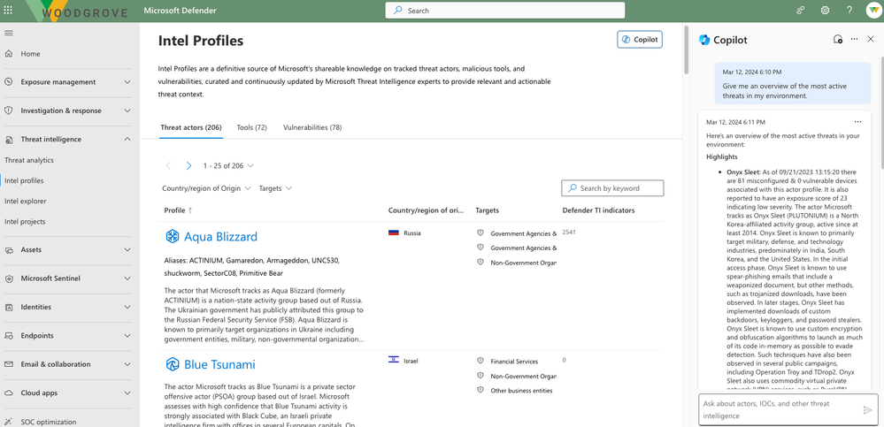Click the Identities icon in sidebar

9,307
